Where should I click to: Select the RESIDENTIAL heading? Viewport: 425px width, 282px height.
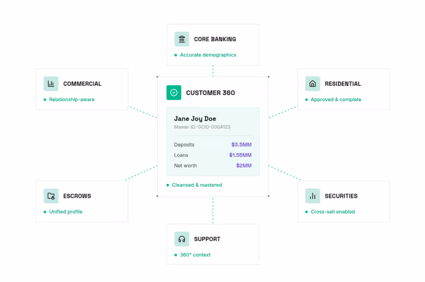tap(343, 84)
